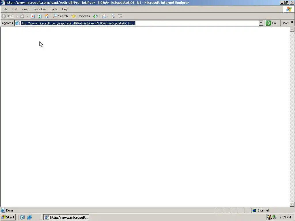Click the scroll up arrow on vertical scrollbar
Screen dimensions: 295x221
pyautogui.click(x=292, y=30)
